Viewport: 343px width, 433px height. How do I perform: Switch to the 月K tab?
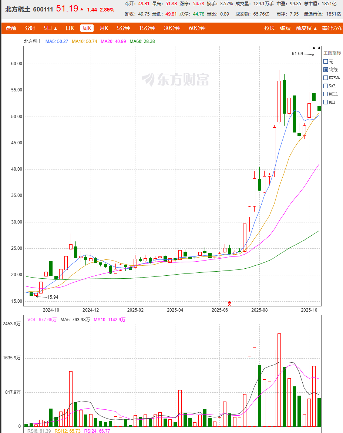click(x=104, y=28)
